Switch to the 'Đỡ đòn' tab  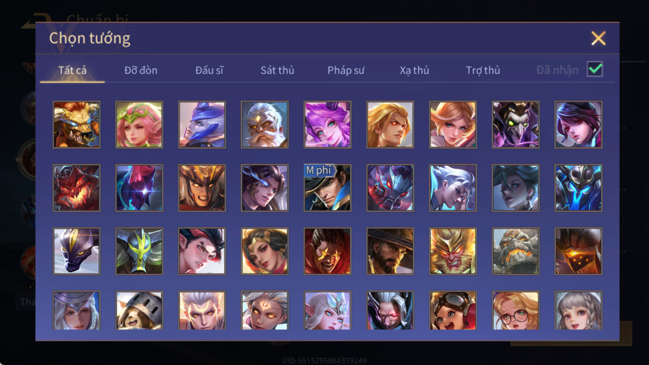click(141, 70)
